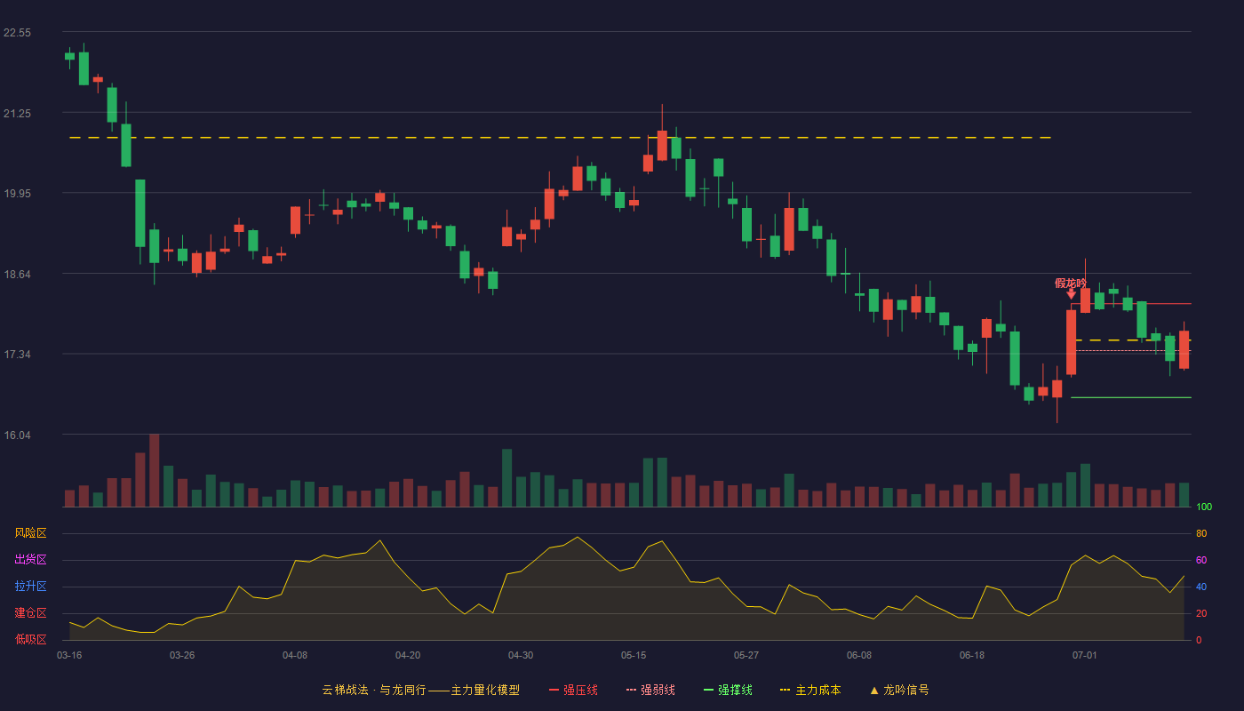Click the tallest volume bar near 03-26
1244x711 pixels.
pyautogui.click(x=155, y=470)
